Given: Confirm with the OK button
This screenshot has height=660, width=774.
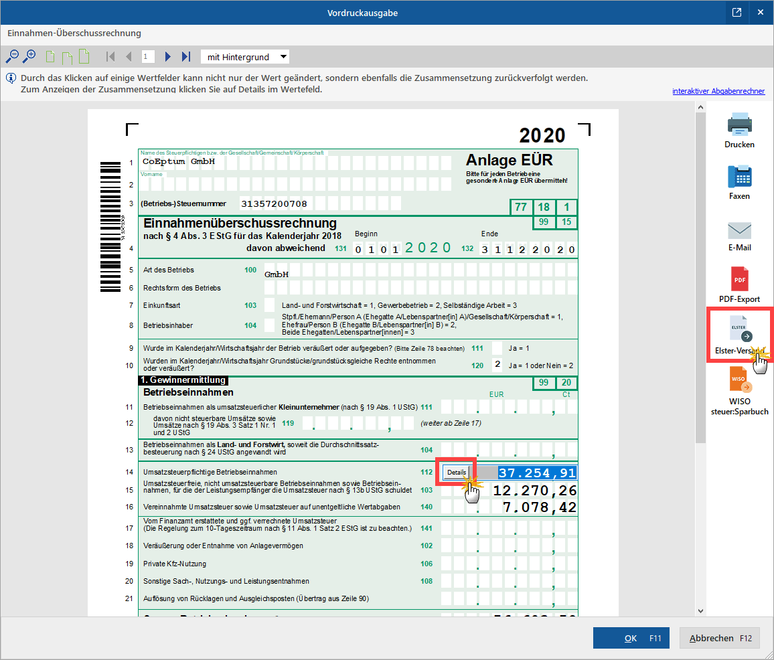Looking at the screenshot, I should [x=631, y=638].
